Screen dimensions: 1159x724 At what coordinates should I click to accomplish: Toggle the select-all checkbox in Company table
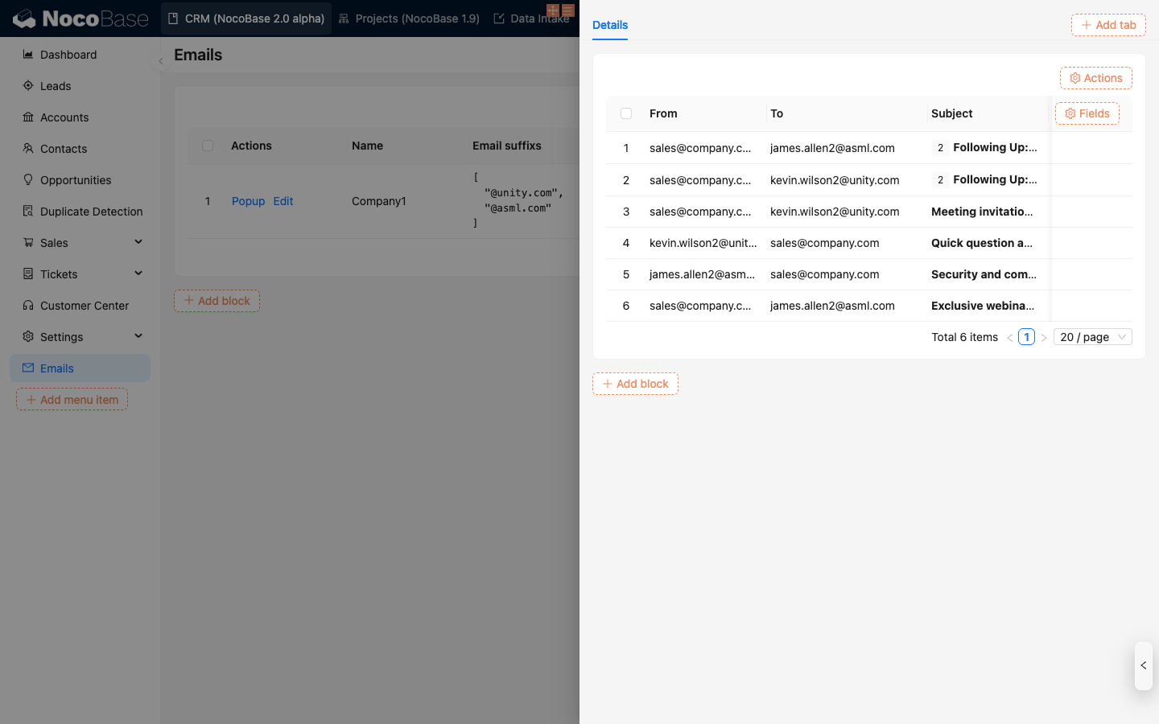pyautogui.click(x=208, y=146)
